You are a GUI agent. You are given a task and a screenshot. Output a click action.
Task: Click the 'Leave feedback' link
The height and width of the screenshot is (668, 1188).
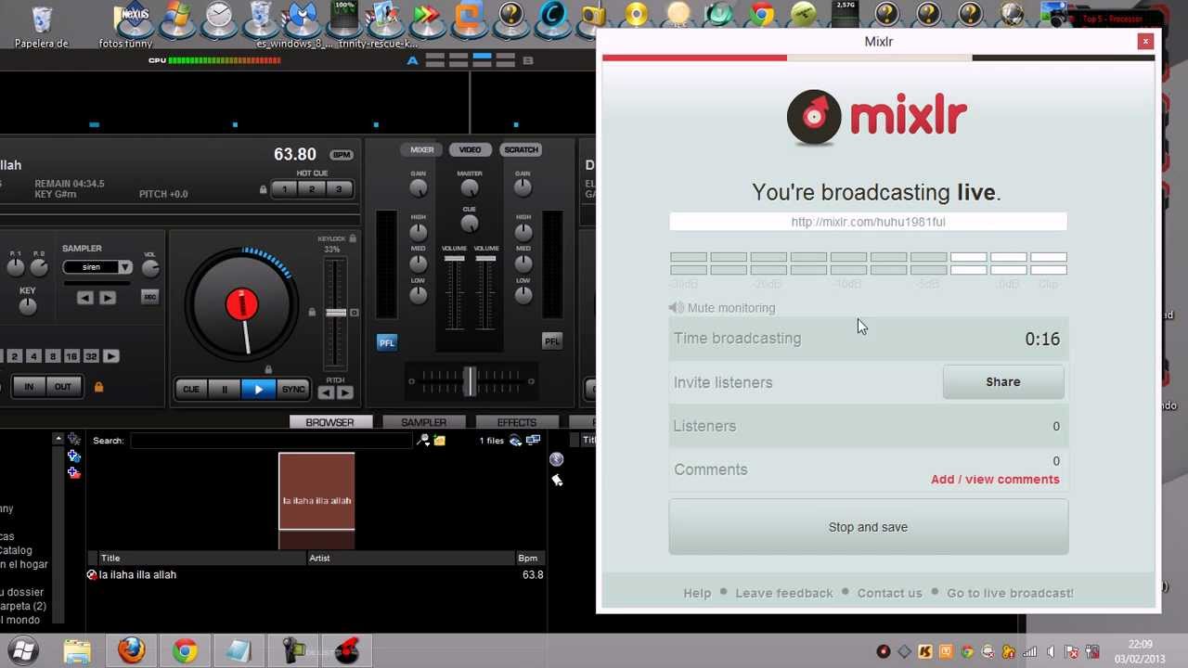point(784,593)
